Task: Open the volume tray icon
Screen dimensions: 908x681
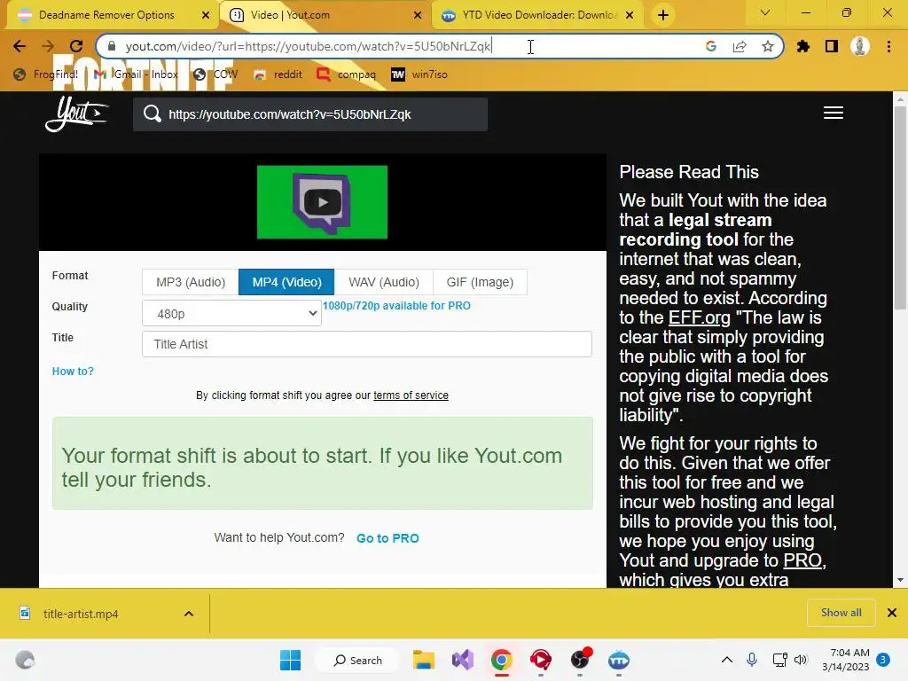Action: tap(801, 660)
